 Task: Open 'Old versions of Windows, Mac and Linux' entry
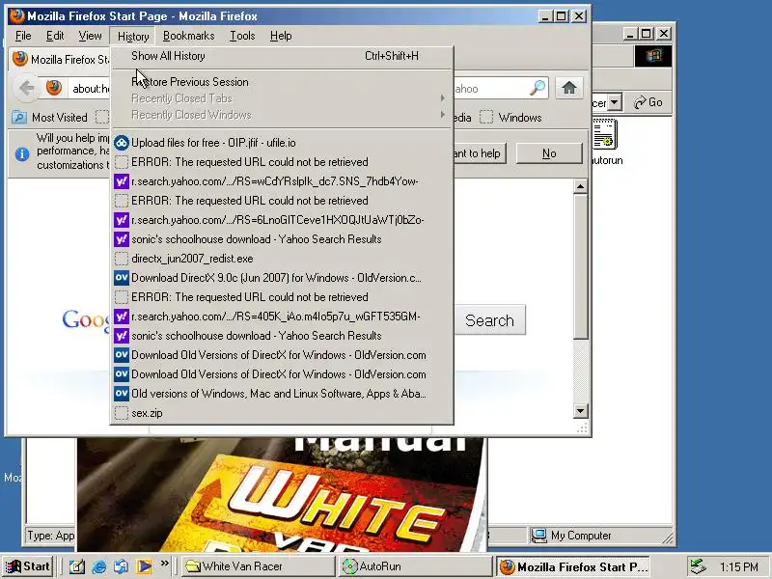click(x=281, y=394)
